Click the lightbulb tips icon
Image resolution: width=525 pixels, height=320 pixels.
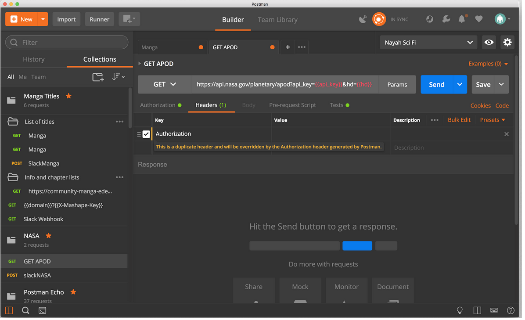point(460,311)
